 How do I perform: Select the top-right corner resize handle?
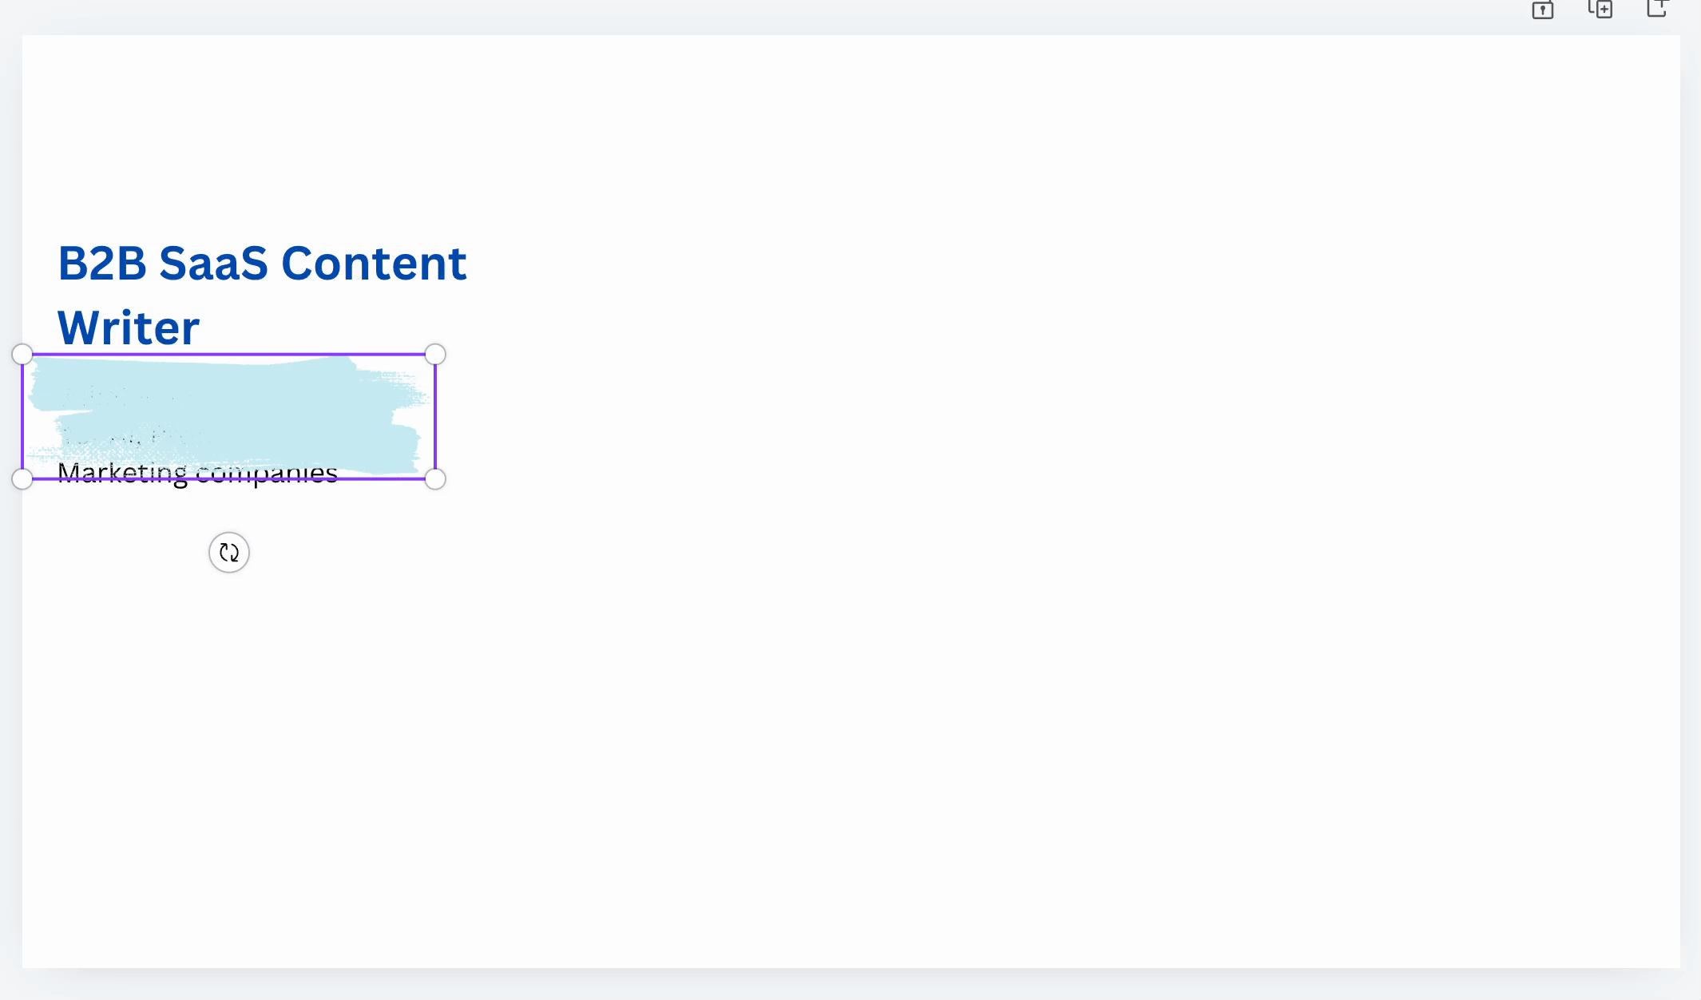pyautogui.click(x=435, y=354)
